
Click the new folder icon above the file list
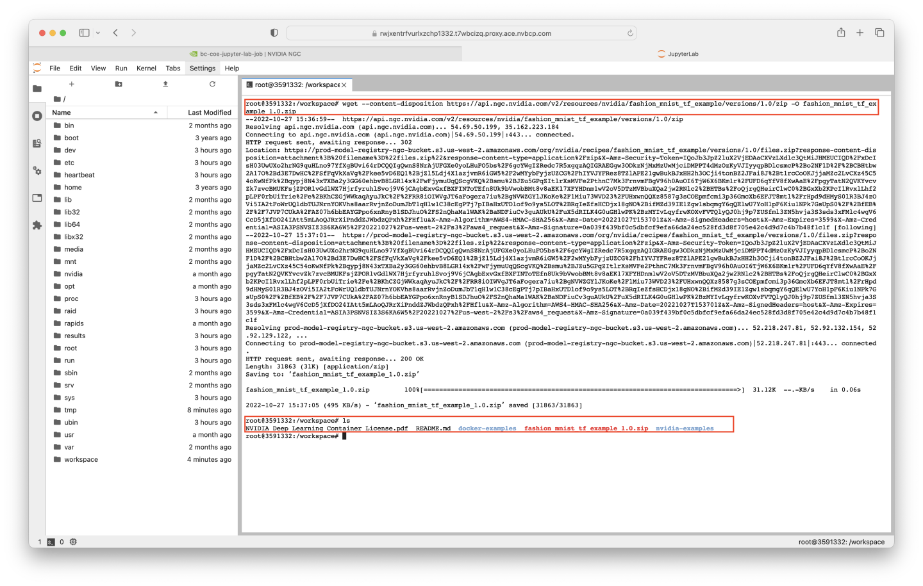click(117, 84)
